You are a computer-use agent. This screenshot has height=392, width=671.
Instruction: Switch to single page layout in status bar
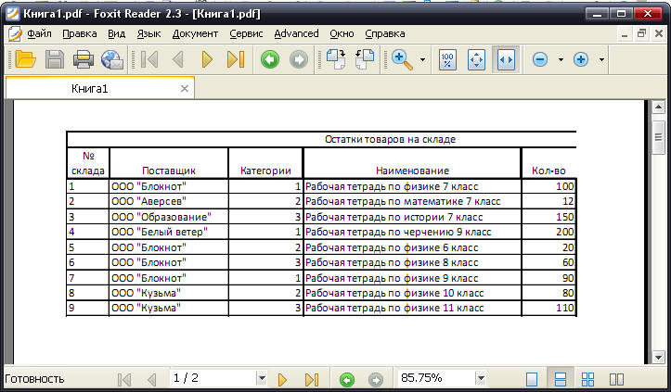(533, 379)
